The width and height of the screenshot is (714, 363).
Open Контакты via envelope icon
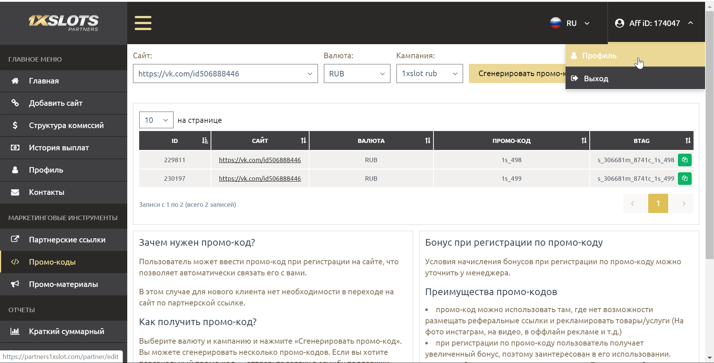(15, 192)
